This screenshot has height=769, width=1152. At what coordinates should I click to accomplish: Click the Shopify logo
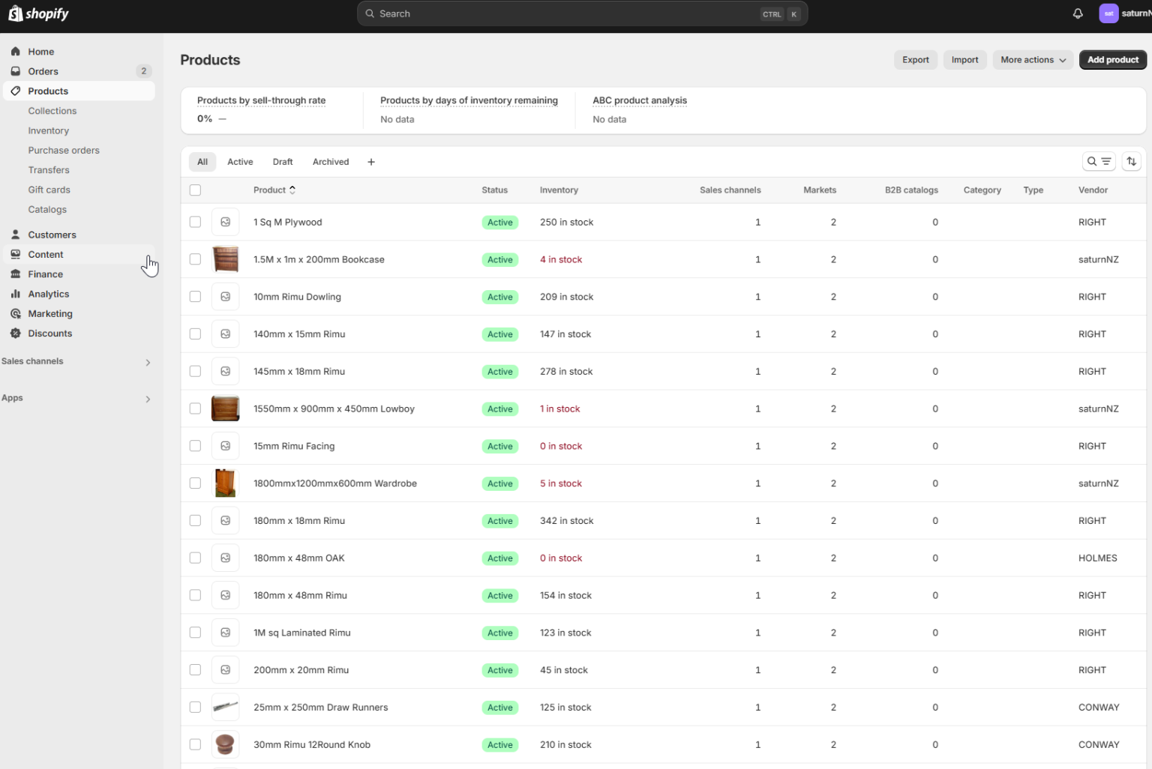point(38,13)
